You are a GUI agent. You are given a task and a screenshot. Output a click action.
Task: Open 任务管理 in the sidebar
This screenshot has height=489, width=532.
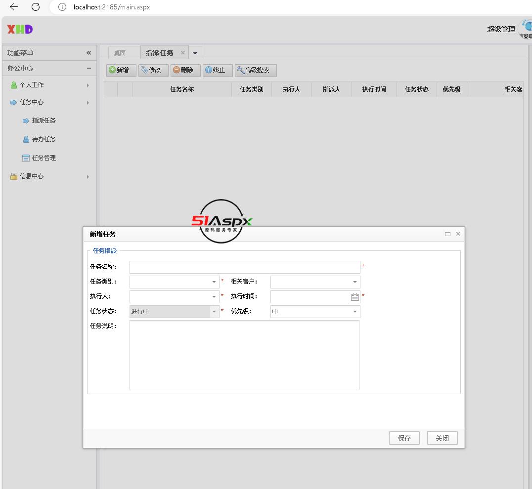(x=44, y=158)
